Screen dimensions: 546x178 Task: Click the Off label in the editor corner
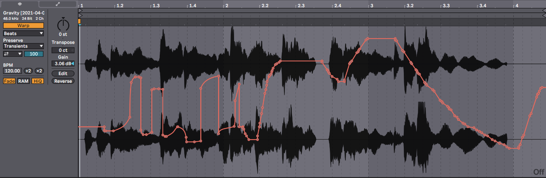539,172
